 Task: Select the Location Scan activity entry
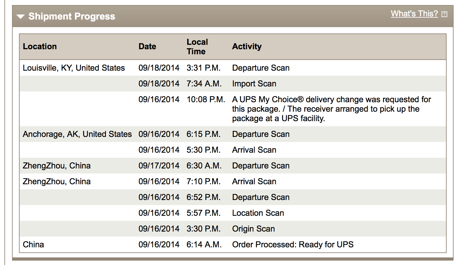[258, 213]
